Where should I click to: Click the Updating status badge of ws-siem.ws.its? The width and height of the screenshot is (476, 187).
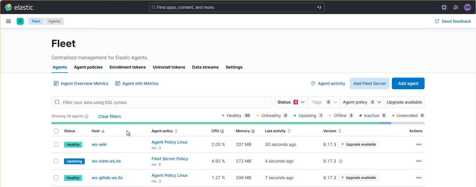tap(74, 161)
